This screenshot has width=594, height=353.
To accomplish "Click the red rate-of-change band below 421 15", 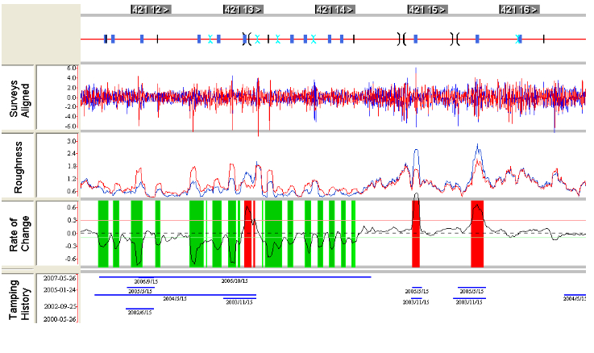I will [x=416, y=234].
